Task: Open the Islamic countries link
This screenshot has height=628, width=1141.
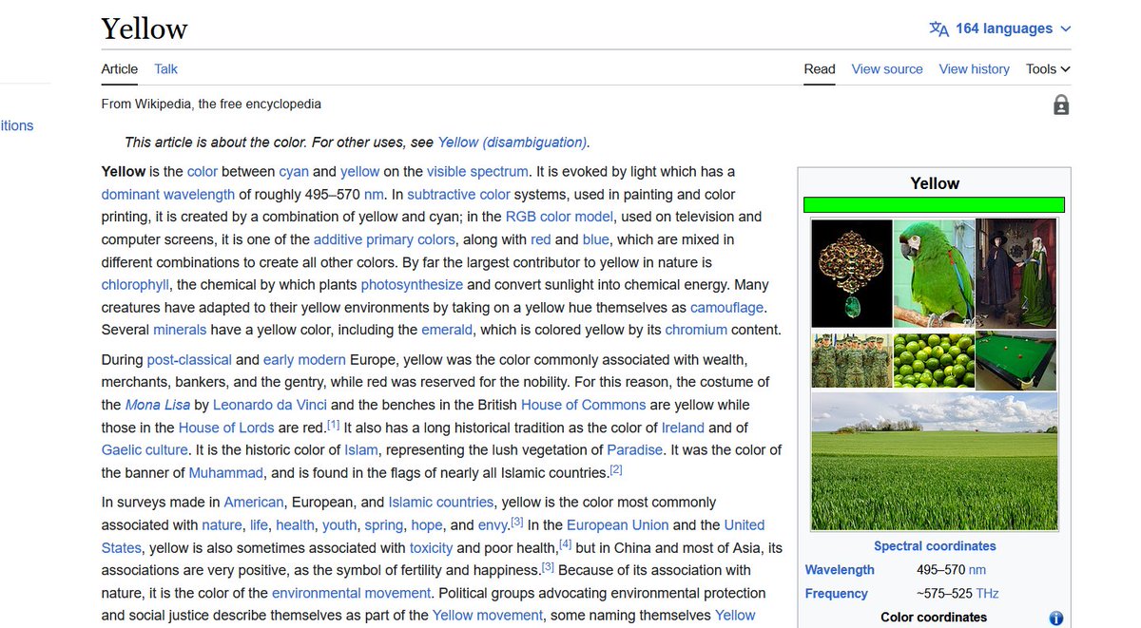Action: coord(441,503)
